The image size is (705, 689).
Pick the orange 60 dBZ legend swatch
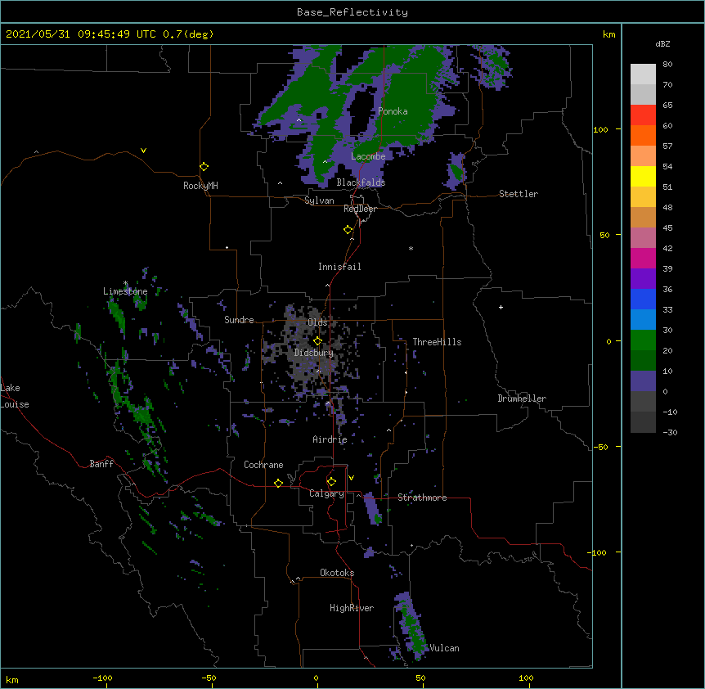[643, 135]
